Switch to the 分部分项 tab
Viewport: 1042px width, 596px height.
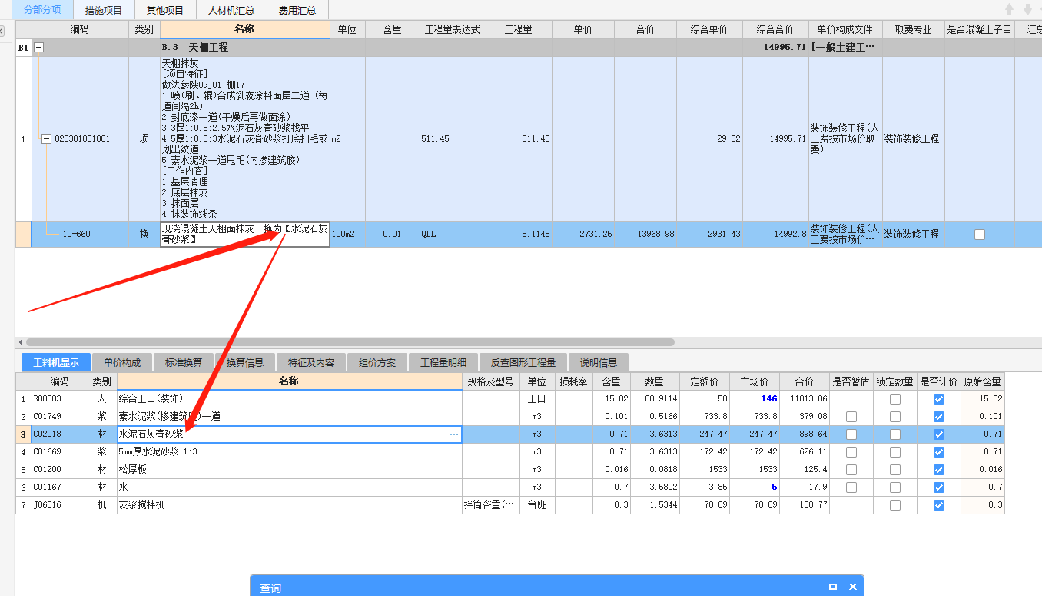43,10
